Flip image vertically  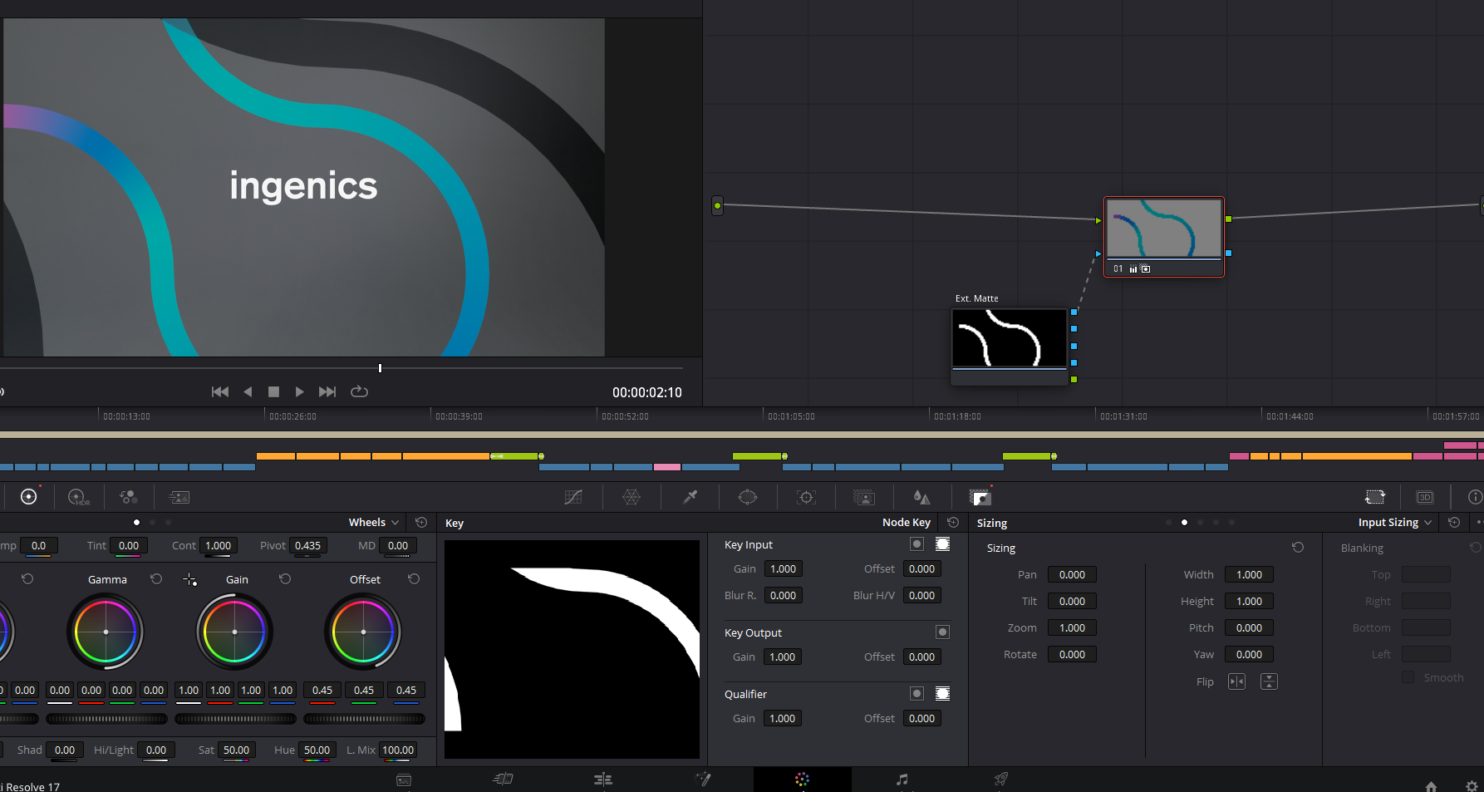(1269, 681)
